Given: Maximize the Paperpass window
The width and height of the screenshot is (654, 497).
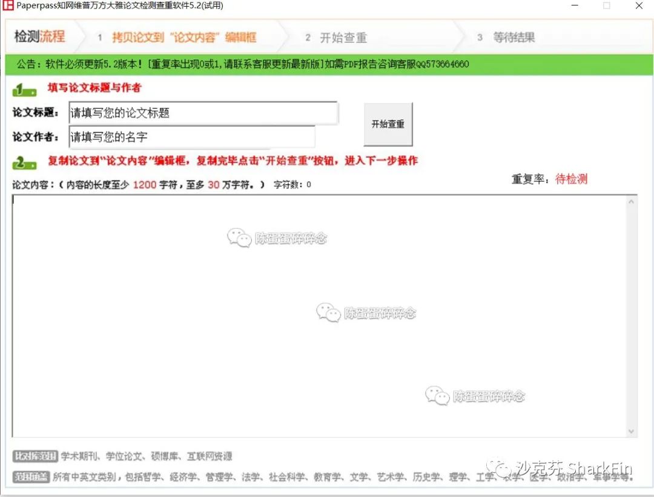Looking at the screenshot, I should point(607,5).
